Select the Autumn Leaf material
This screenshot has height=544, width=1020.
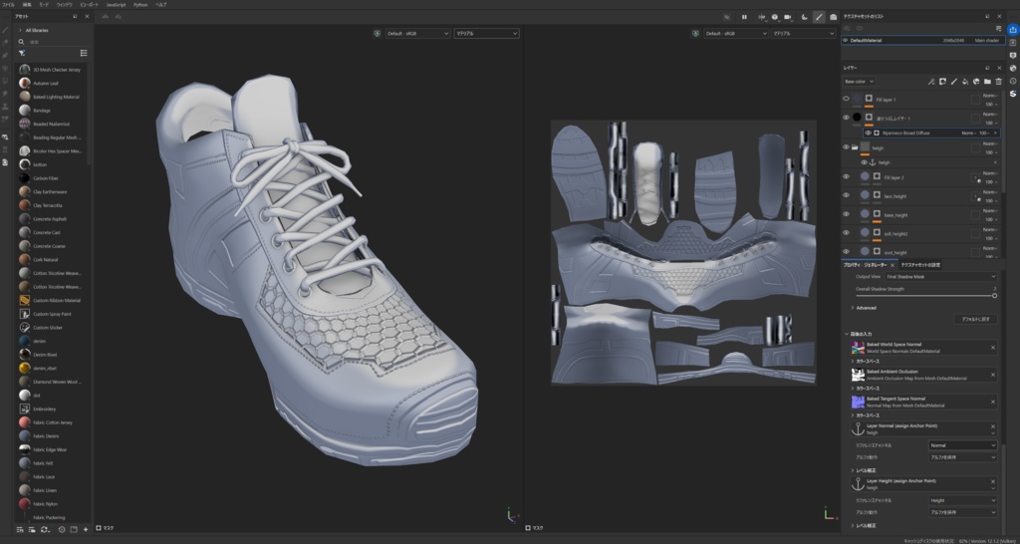pos(46,84)
